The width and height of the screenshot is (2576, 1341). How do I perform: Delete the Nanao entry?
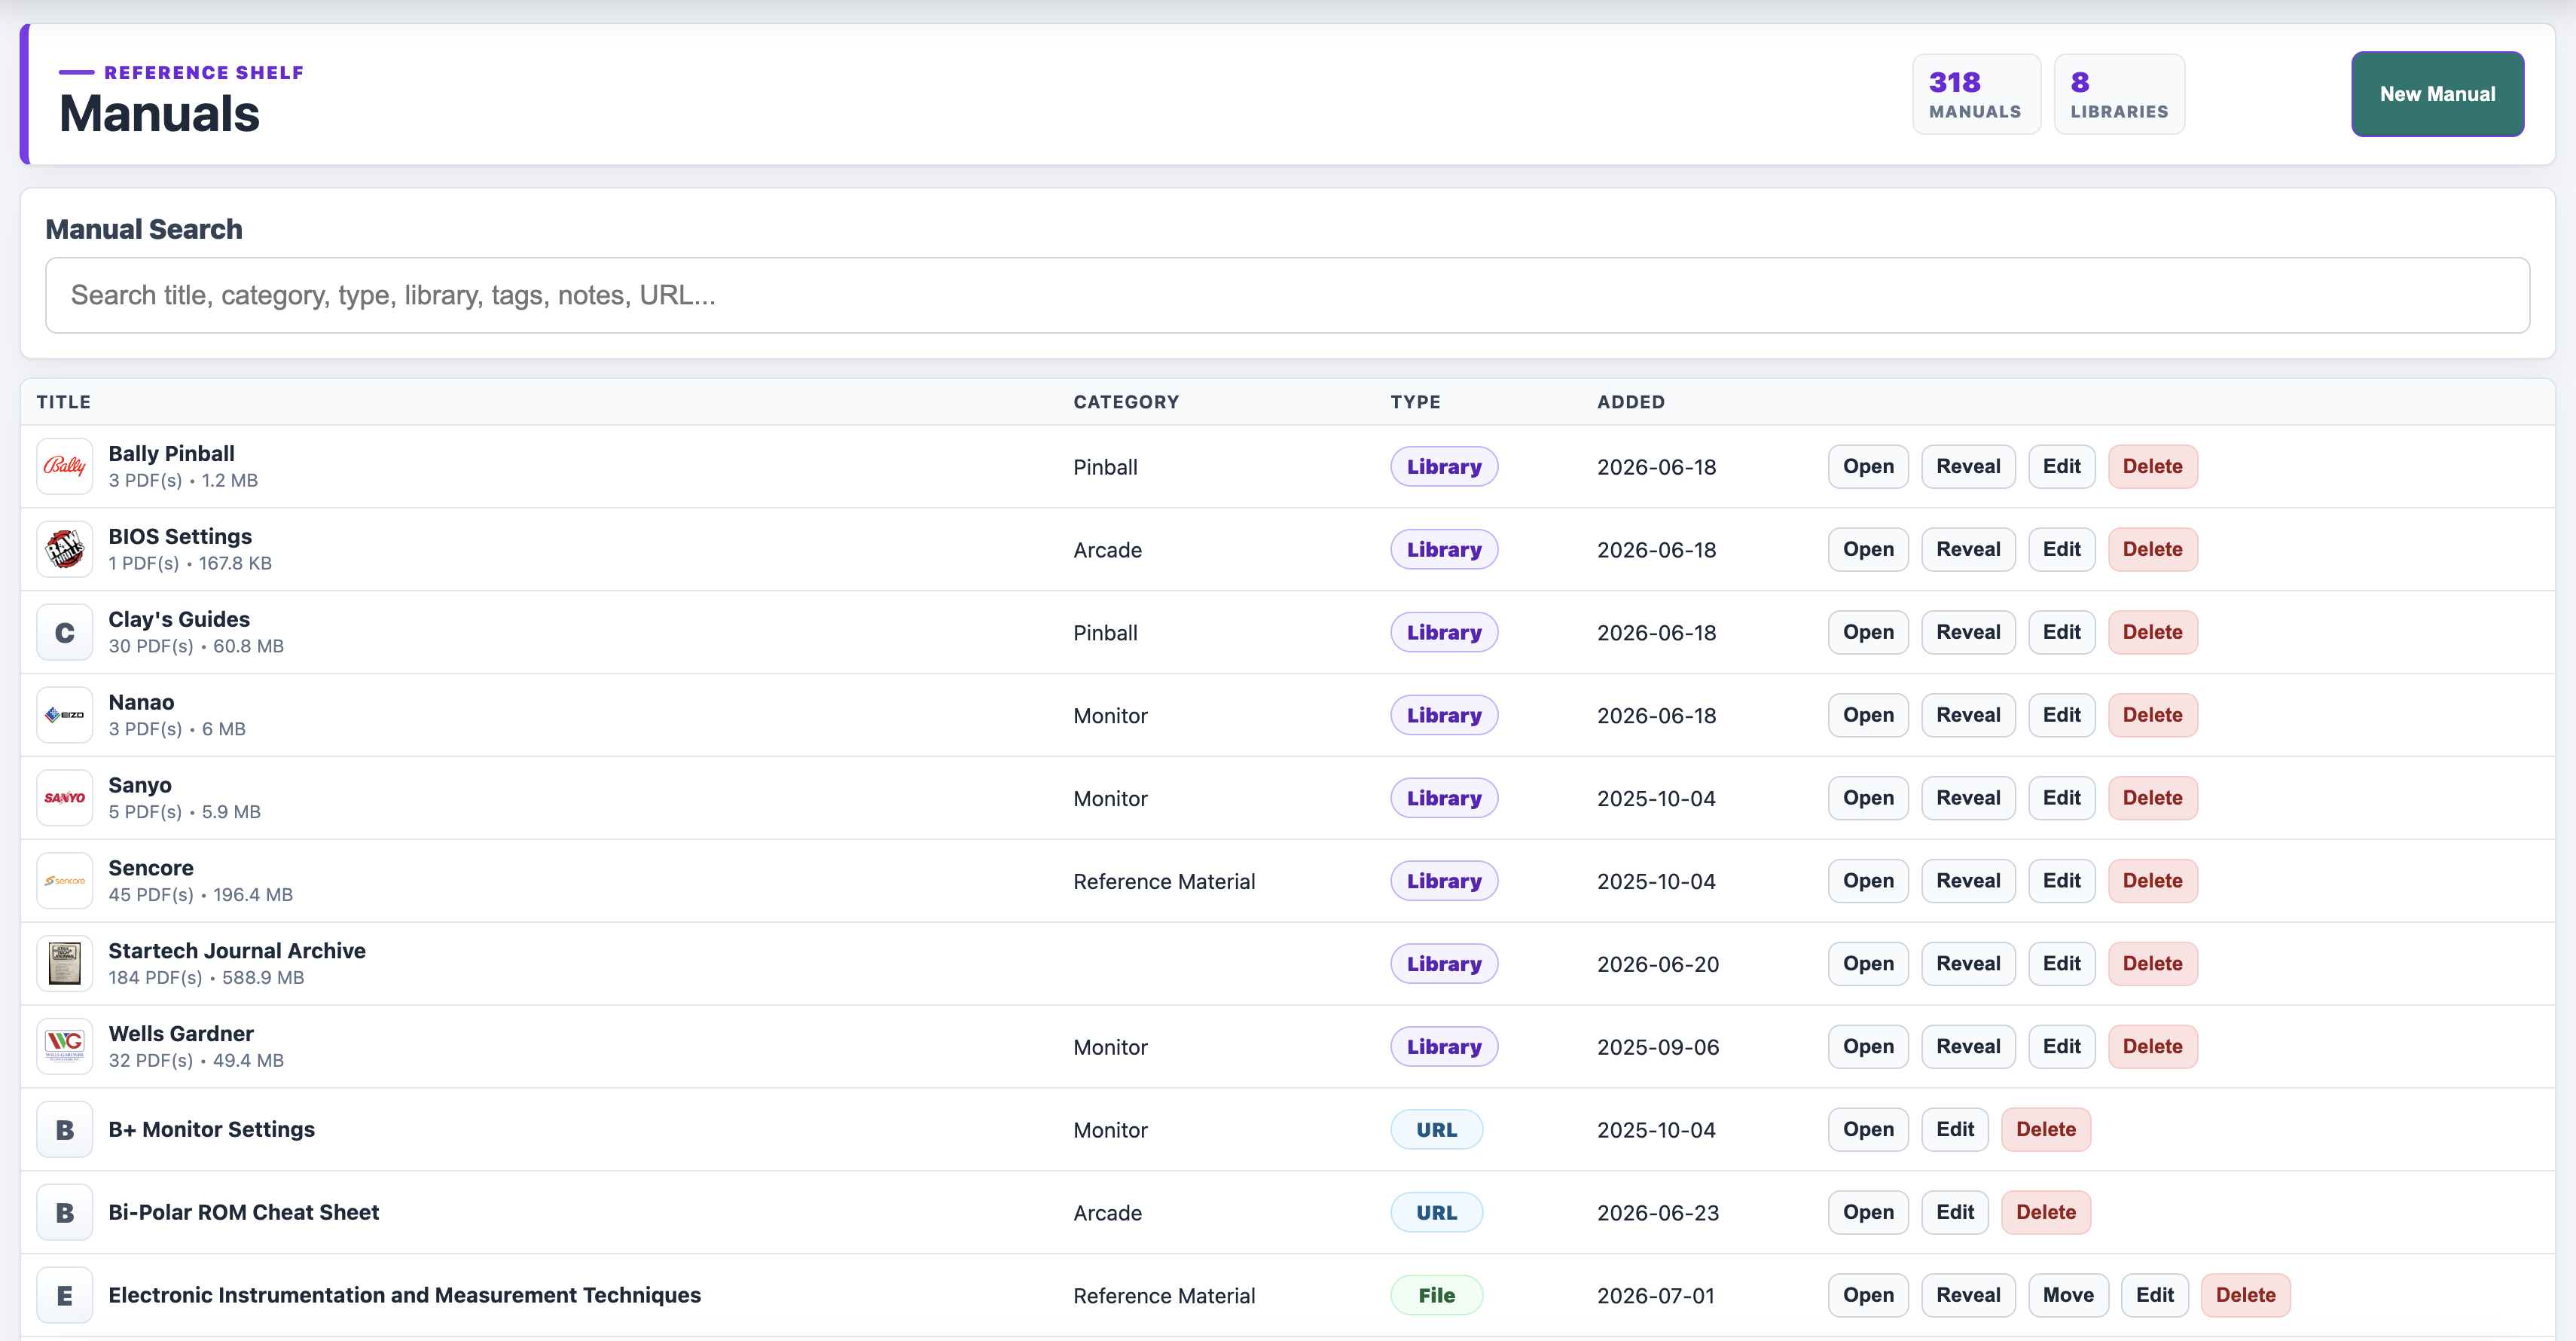(2152, 716)
